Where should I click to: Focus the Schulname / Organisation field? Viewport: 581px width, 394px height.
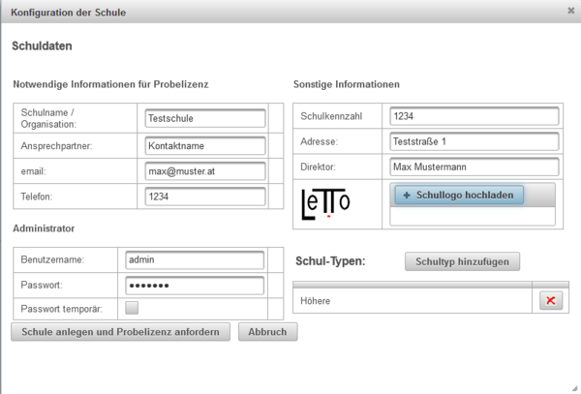pyautogui.click(x=203, y=118)
